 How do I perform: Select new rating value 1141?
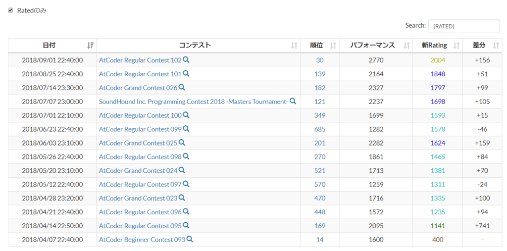click(438, 226)
